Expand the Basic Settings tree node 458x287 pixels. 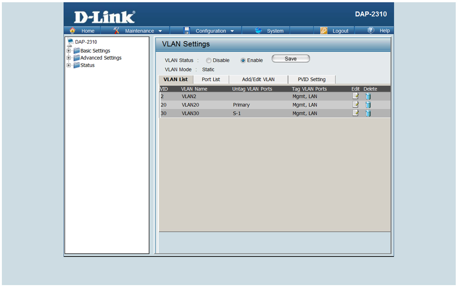click(69, 51)
